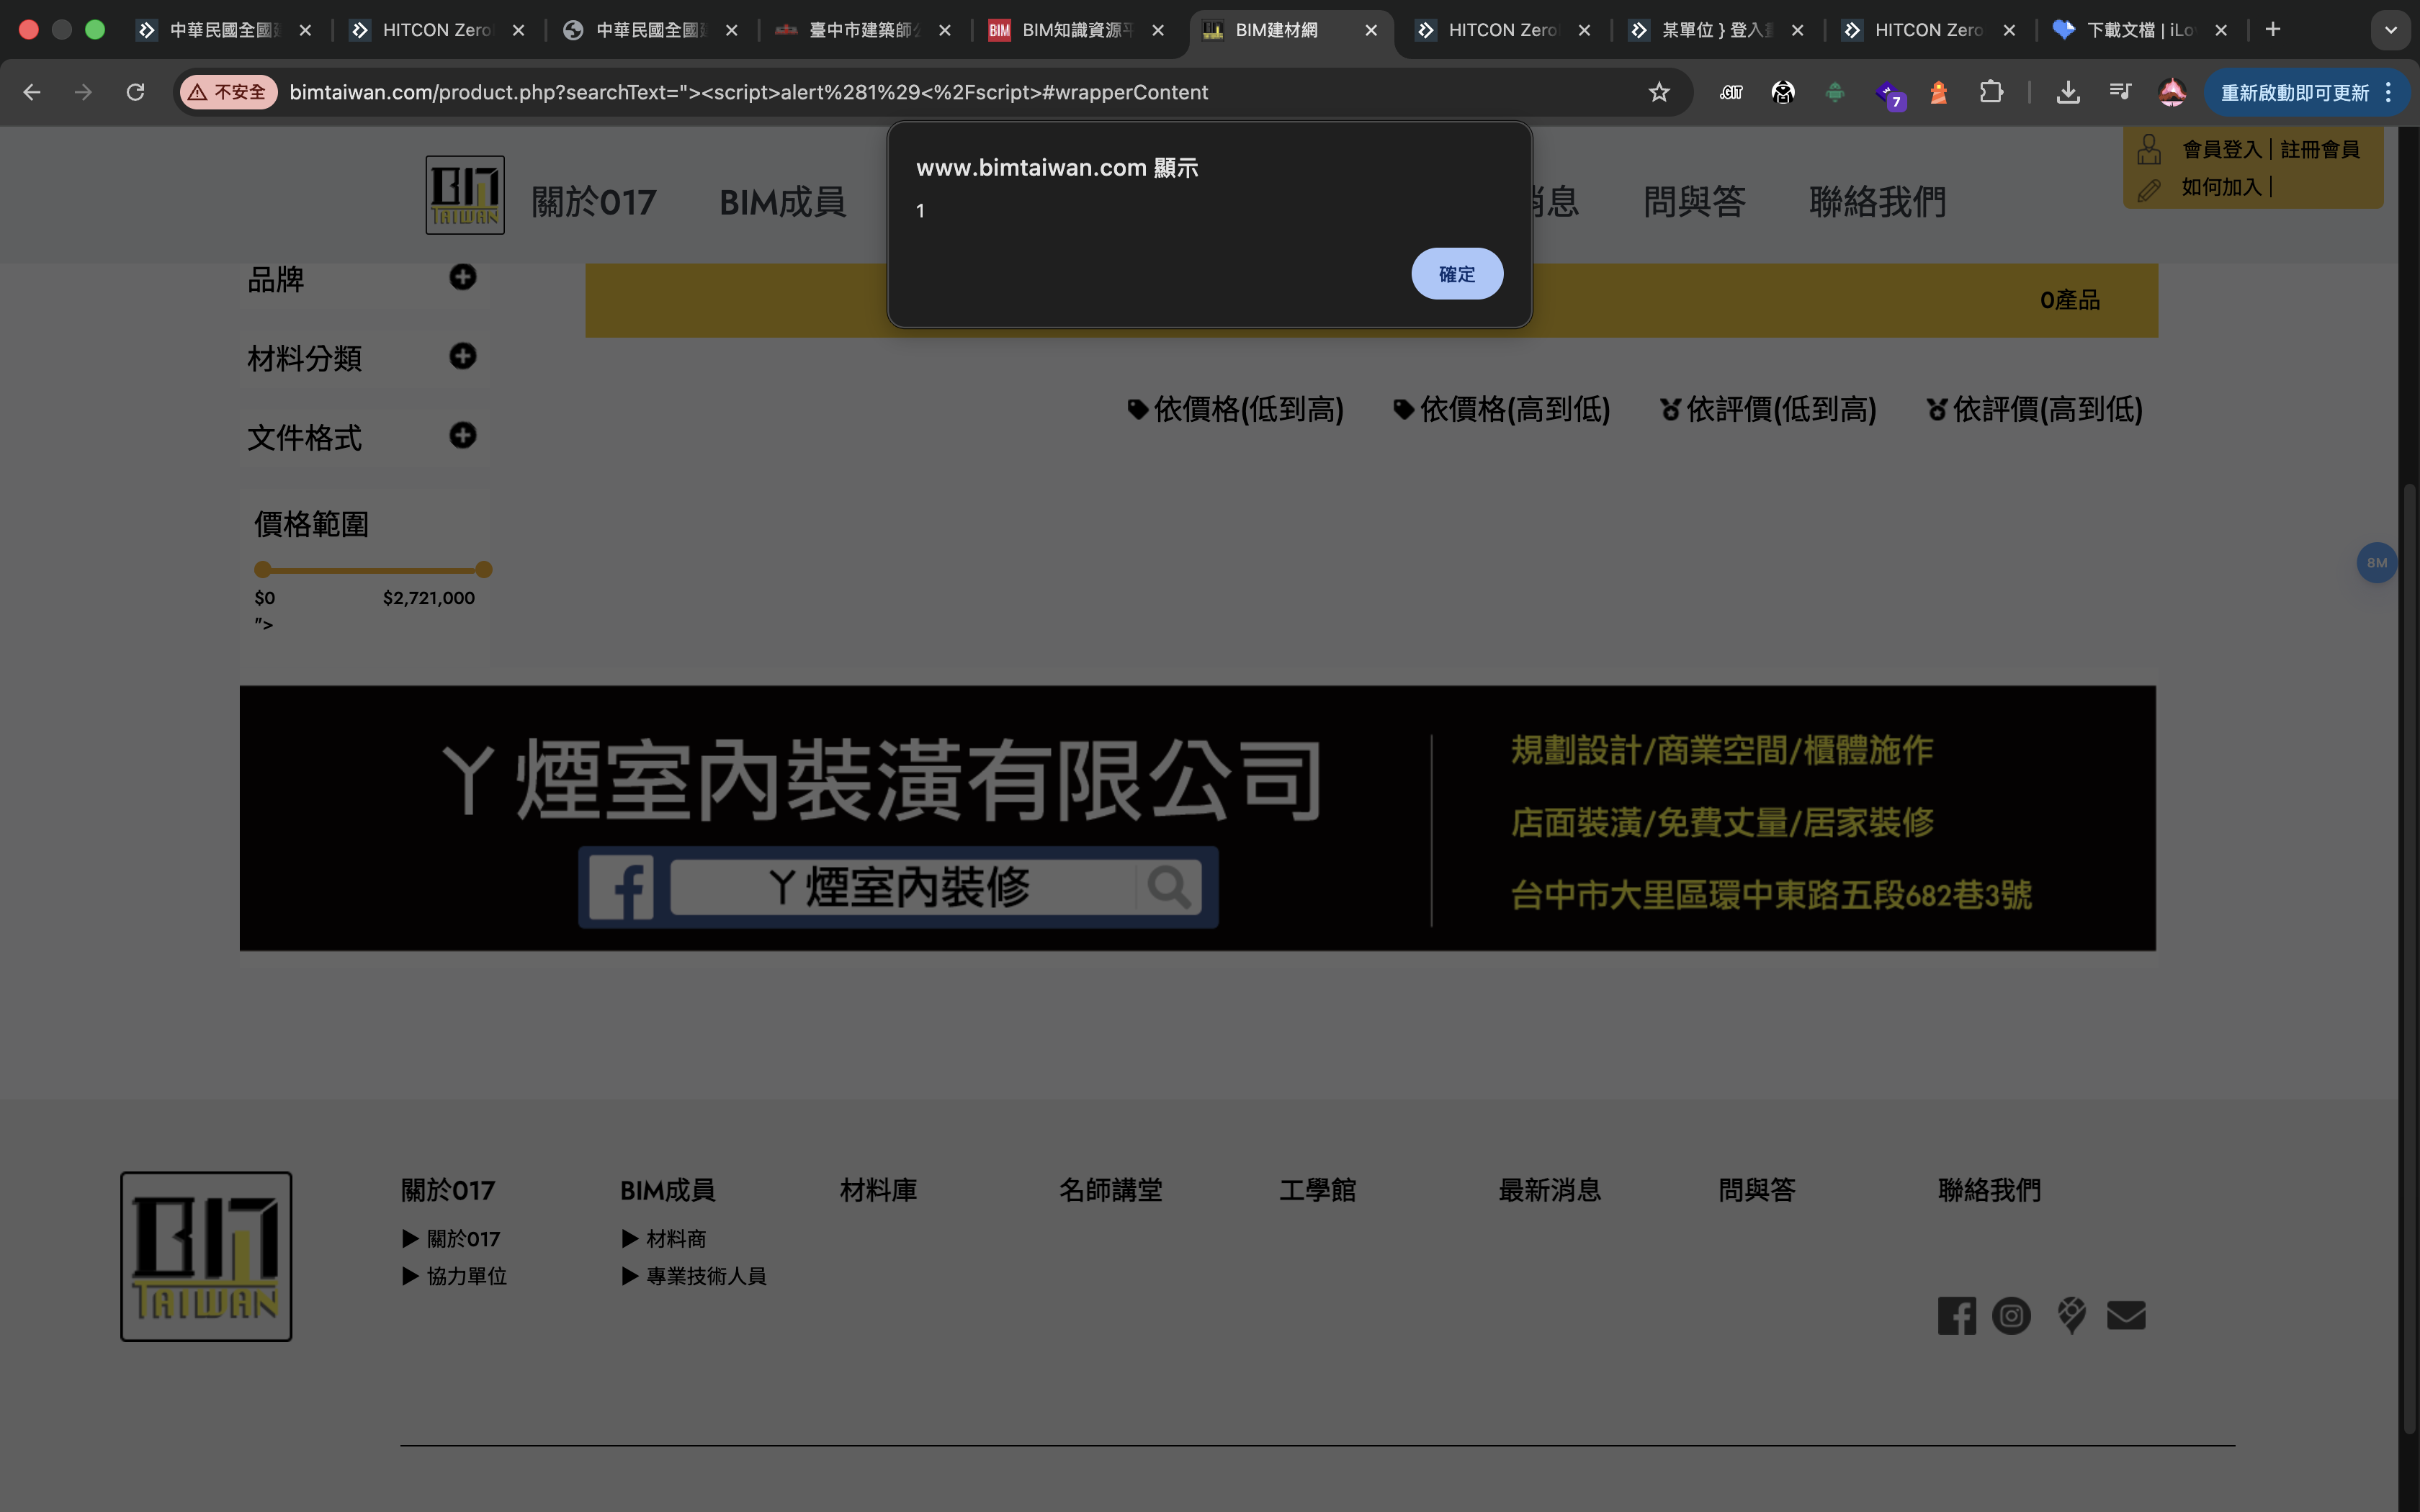This screenshot has width=2420, height=1512.
Task: Open the footer 最新消息 link
Action: (x=1550, y=1190)
